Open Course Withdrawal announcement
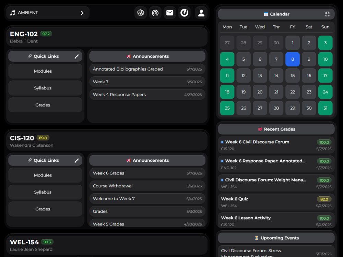 (147, 186)
